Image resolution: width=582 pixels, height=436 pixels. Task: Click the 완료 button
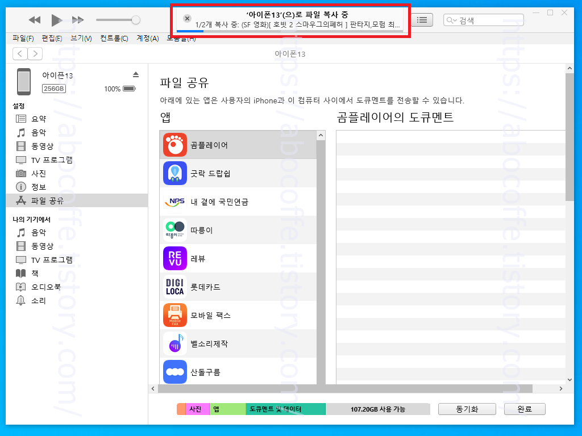[x=525, y=409]
